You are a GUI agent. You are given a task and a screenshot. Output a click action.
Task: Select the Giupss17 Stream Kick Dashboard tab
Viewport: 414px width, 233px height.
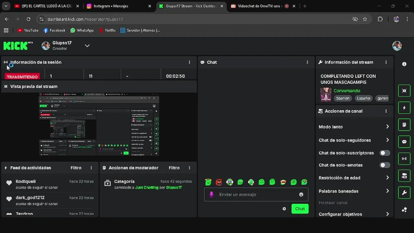tap(191, 6)
